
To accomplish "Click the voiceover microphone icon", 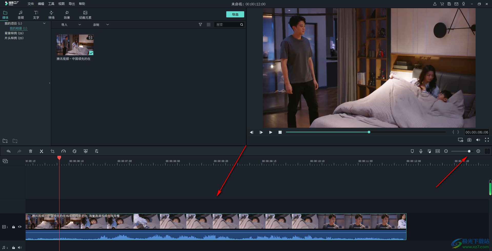I will point(421,151).
